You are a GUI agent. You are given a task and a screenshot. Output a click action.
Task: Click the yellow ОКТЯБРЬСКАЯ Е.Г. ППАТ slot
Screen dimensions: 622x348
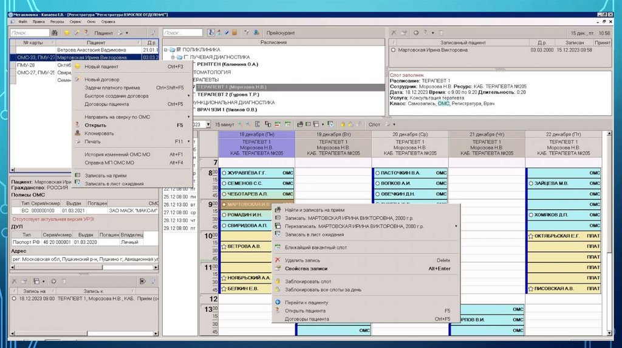563,235
